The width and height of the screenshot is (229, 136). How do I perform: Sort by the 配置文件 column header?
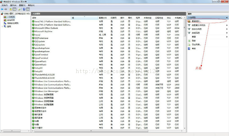[x=104, y=18]
